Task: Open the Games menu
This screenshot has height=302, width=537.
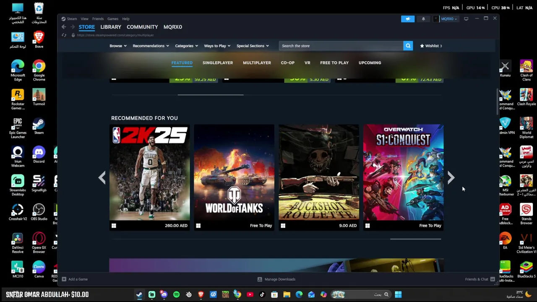Action: click(x=112, y=18)
